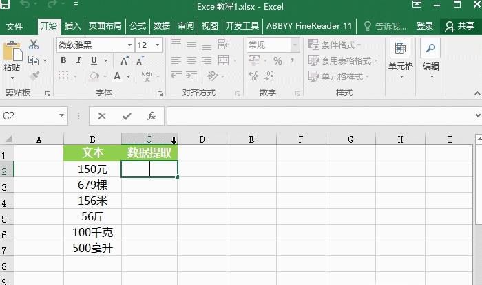Image resolution: width=482 pixels, height=285 pixels.
Task: Toggle Bold formatting
Action: pos(63,60)
